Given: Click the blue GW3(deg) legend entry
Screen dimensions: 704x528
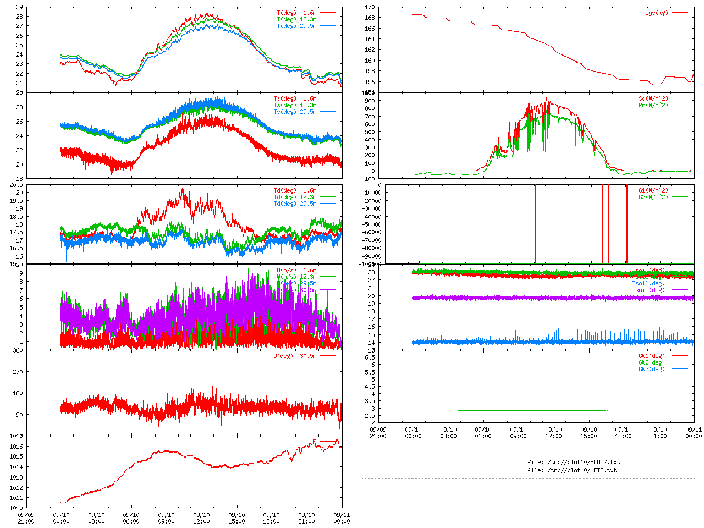Looking at the screenshot, I should (651, 369).
